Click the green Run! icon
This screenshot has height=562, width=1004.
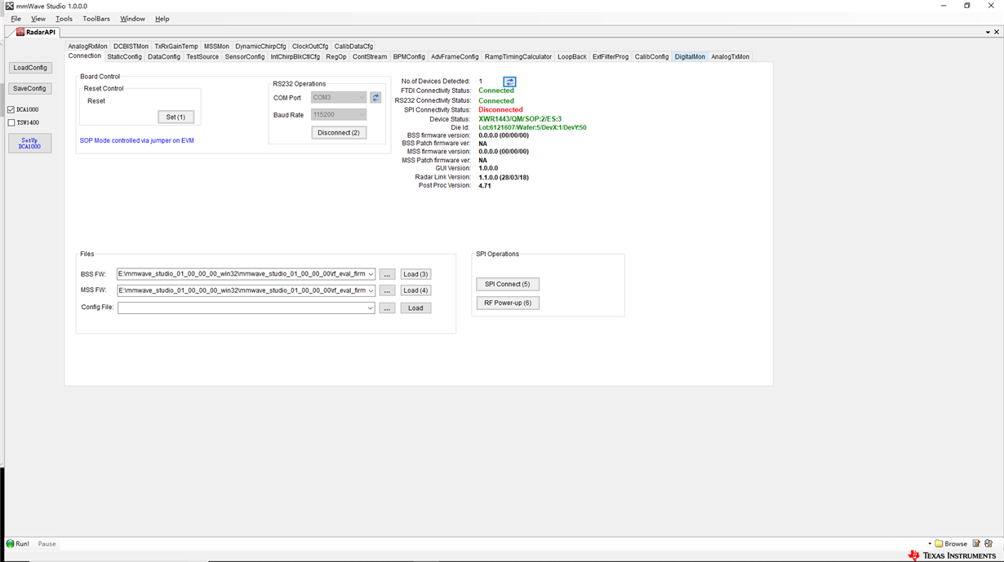tap(11, 544)
